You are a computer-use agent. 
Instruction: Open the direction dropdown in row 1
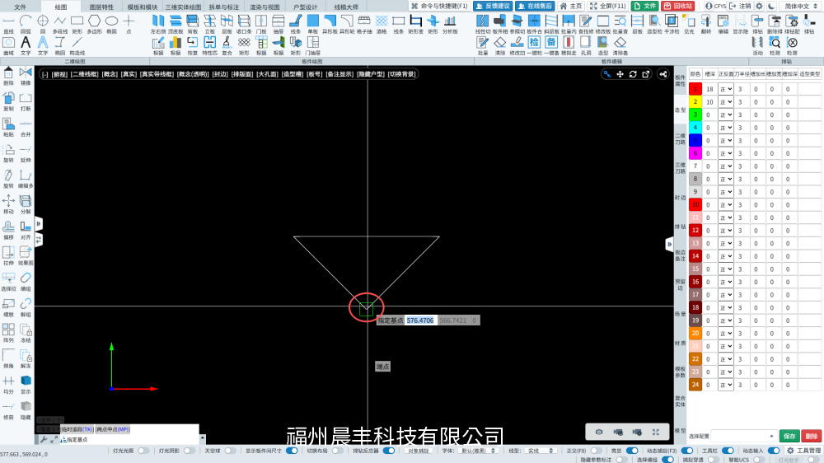[x=726, y=89]
